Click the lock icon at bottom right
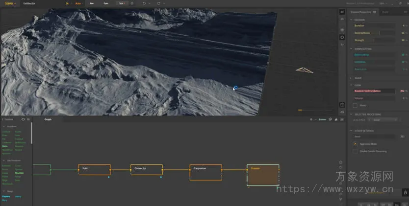The height and width of the screenshot is (206, 409). coord(406,193)
